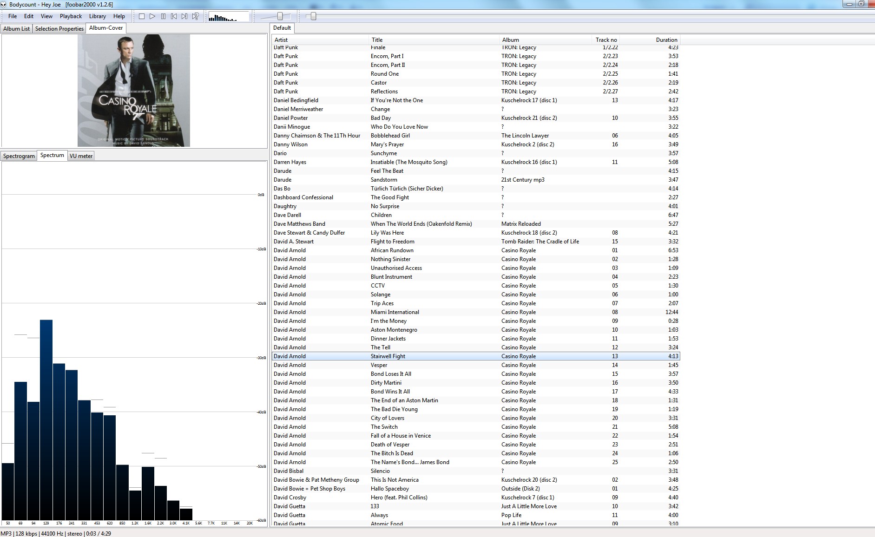Adjust the volume slider
This screenshot has height=537, width=875.
tap(280, 16)
